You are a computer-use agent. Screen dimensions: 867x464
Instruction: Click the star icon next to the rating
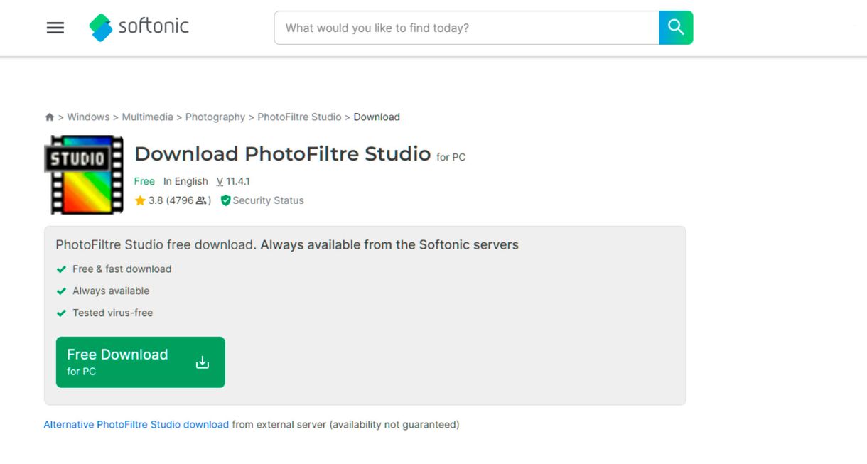coord(140,200)
